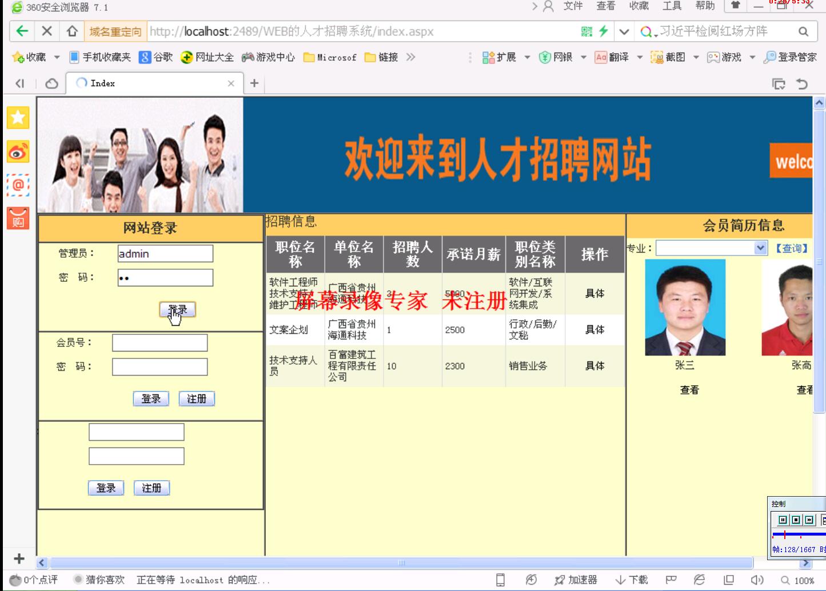Open the 工具 menu
This screenshot has height=591, width=826.
tap(672, 6)
